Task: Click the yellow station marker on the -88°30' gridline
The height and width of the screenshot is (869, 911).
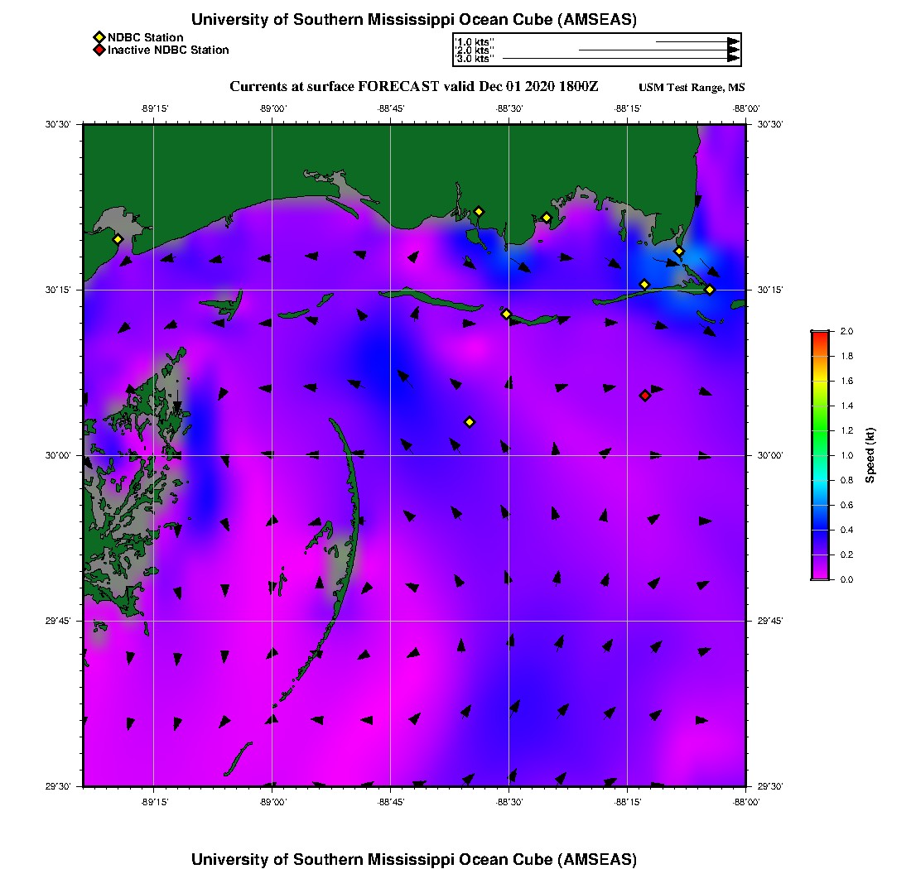Action: tap(506, 314)
